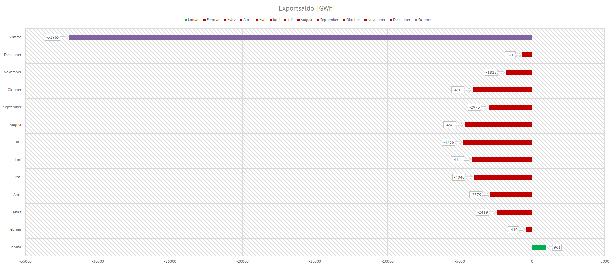Screen dimensions: 614x267
Task: Click the Februar legend entry
Action: pyautogui.click(x=211, y=20)
